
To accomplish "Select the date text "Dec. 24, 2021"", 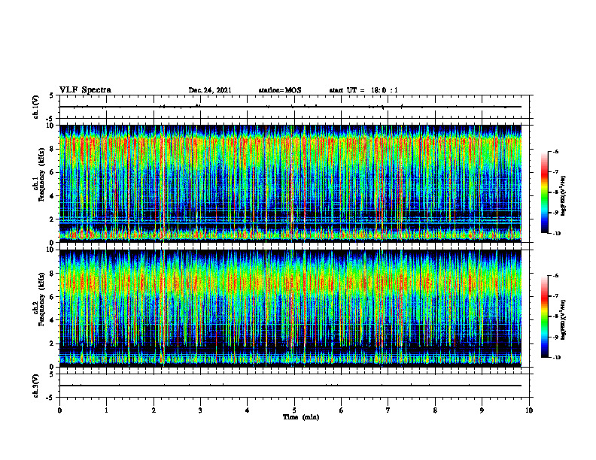I will click(x=210, y=90).
